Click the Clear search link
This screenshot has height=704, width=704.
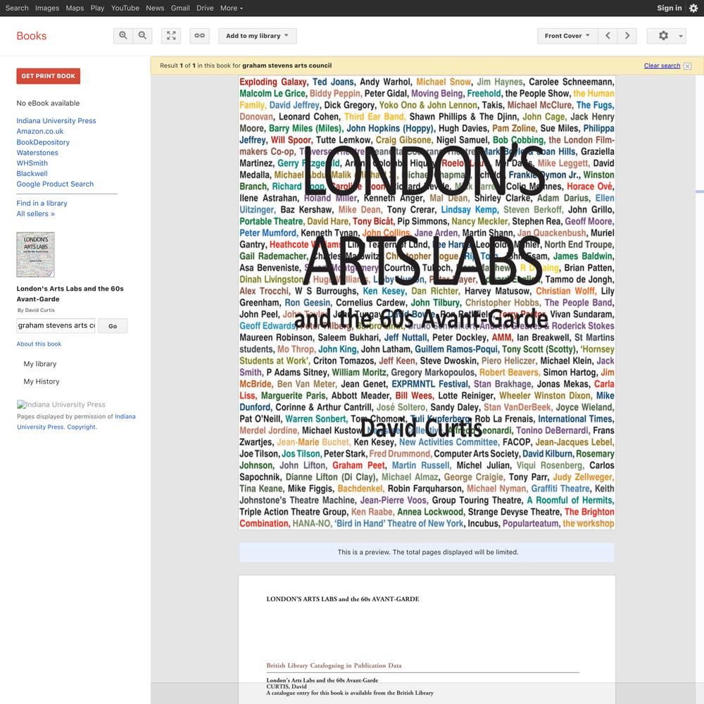pos(662,65)
